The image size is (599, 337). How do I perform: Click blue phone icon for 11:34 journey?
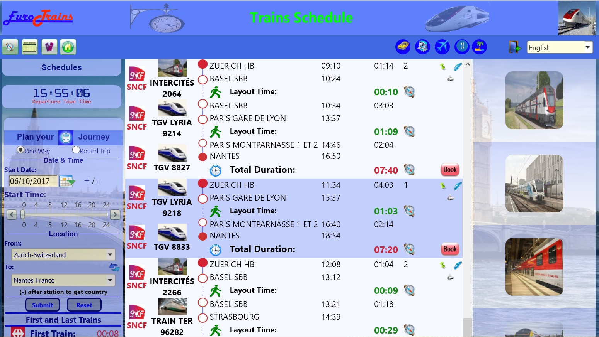click(x=458, y=186)
